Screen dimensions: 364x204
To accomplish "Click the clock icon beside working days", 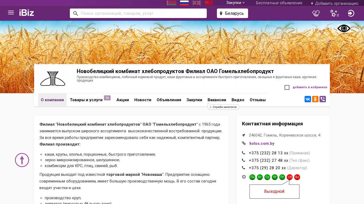I will pyautogui.click(x=244, y=177).
